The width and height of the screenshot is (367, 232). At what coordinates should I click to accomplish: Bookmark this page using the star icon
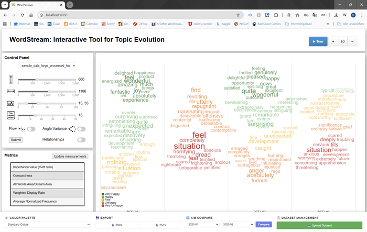coord(238,15)
